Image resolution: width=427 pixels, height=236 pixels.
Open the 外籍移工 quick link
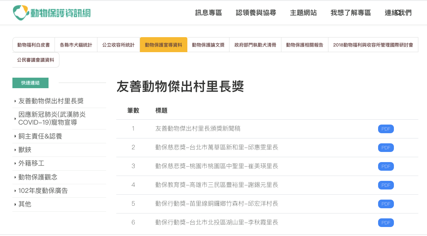[x=31, y=163]
